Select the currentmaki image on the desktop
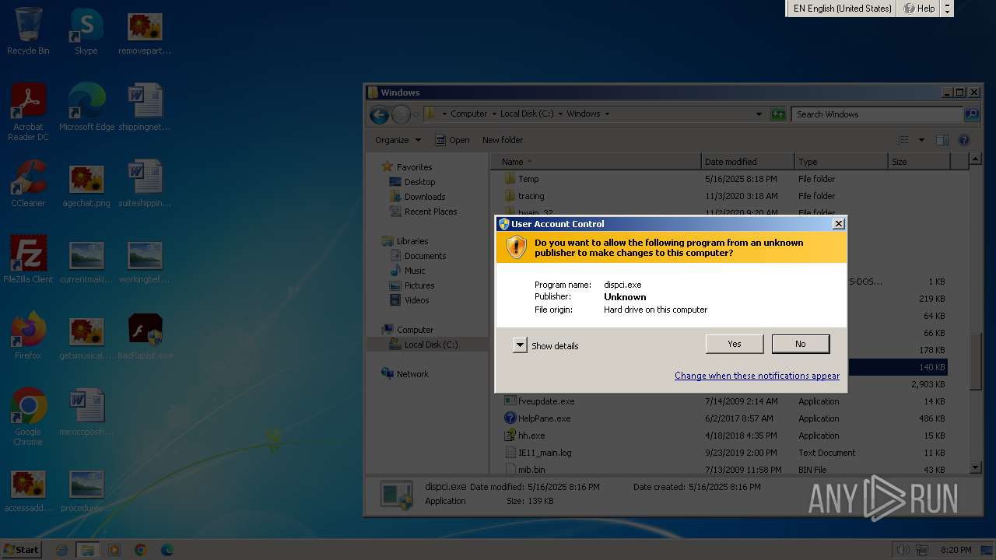 point(86,261)
